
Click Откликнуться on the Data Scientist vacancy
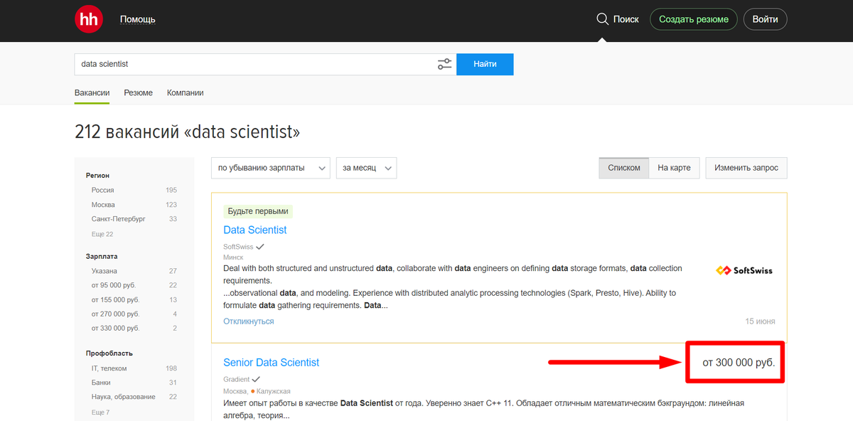pos(249,321)
